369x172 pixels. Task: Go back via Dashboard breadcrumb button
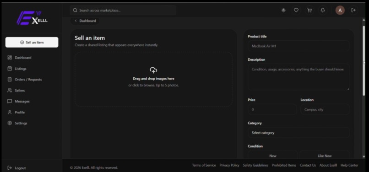coord(85,21)
